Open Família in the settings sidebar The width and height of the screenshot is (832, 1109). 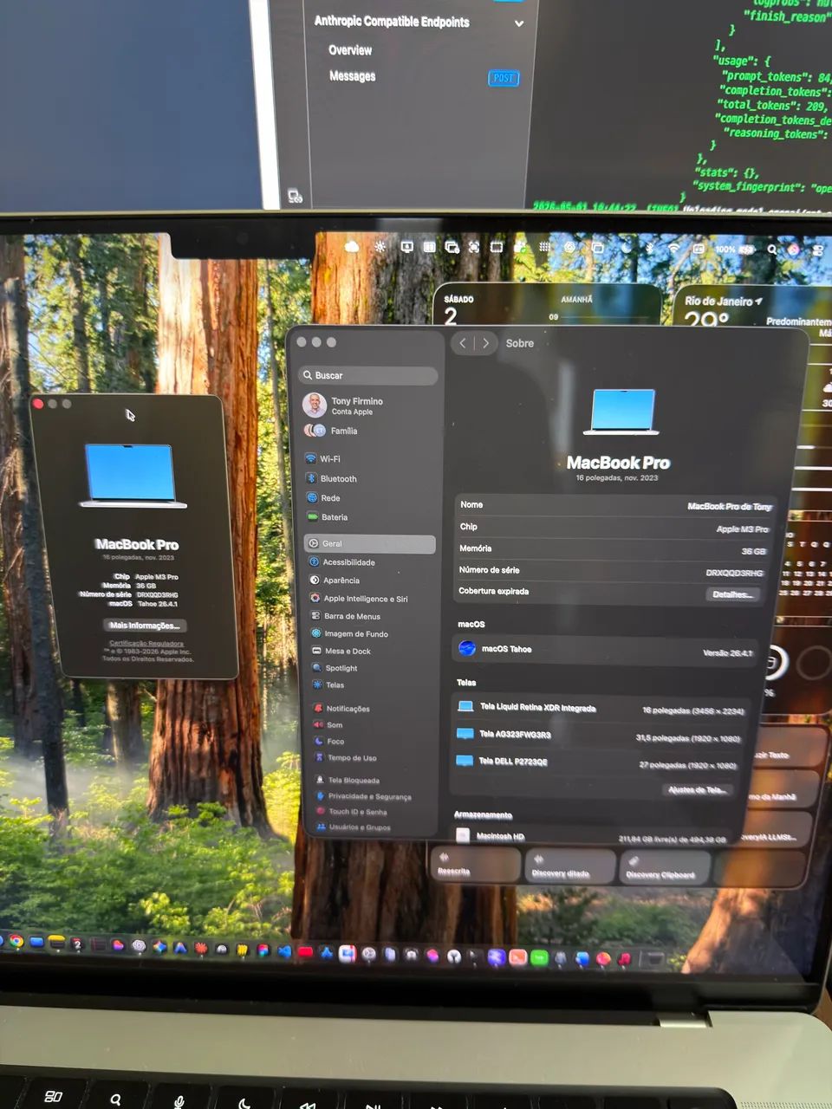[x=368, y=431]
